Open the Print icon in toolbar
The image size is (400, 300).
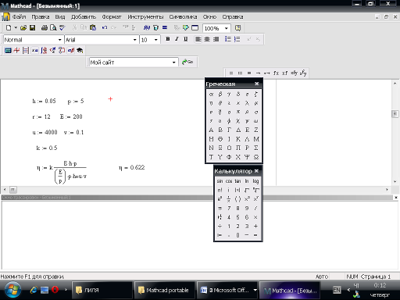(x=45, y=27)
